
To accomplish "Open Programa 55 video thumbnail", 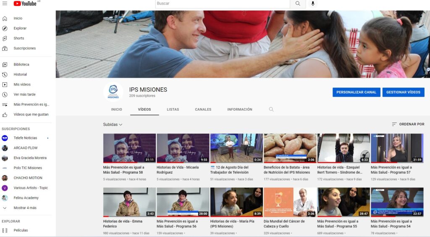I will coord(343,202).
